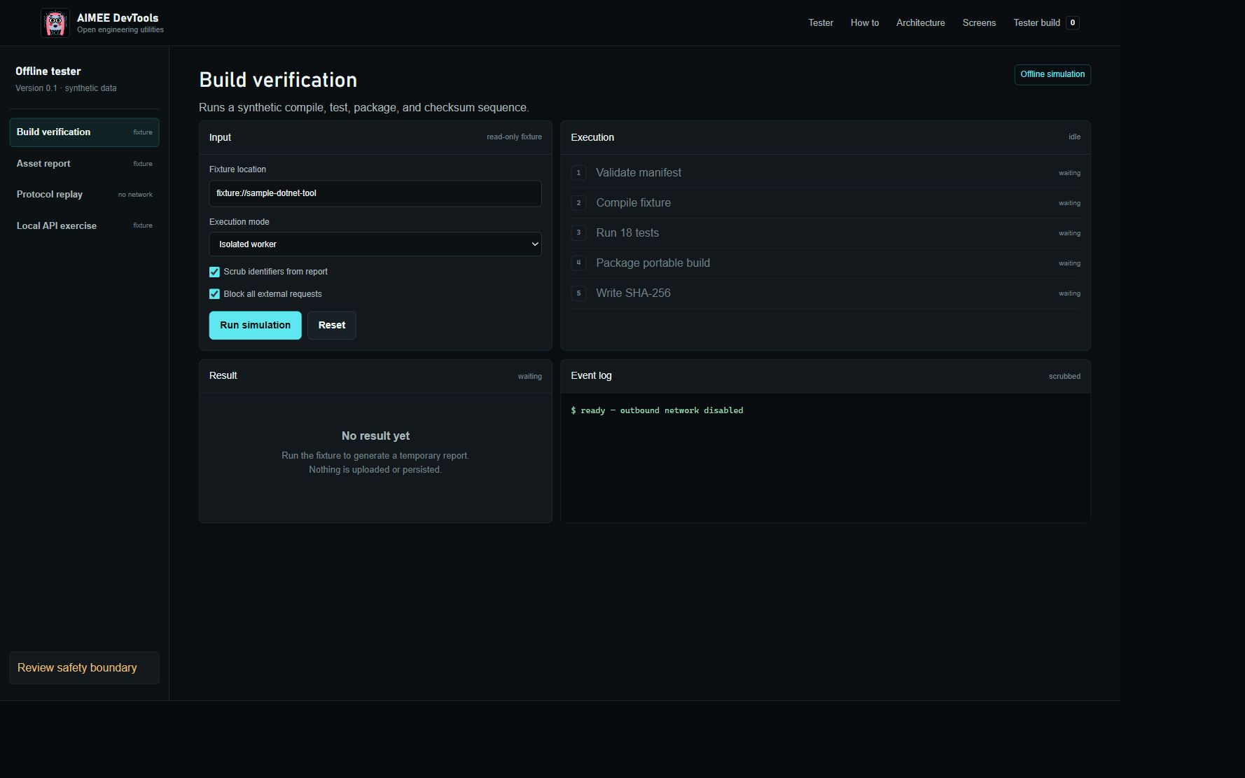Click the ready outbound network disabled log line

657,410
